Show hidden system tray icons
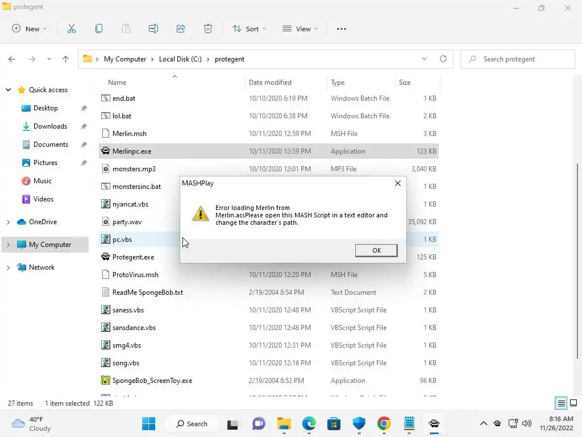 (x=483, y=423)
